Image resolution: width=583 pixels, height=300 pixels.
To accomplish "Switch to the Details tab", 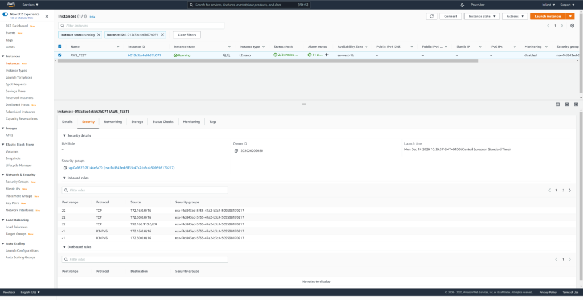I will click(x=67, y=122).
